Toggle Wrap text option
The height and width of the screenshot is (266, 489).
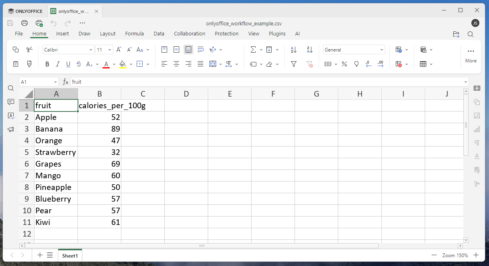[x=201, y=50]
